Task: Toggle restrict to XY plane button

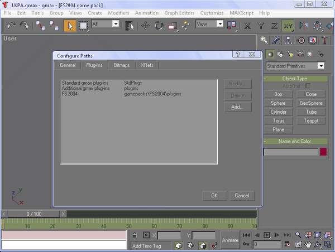Action: tap(288, 25)
